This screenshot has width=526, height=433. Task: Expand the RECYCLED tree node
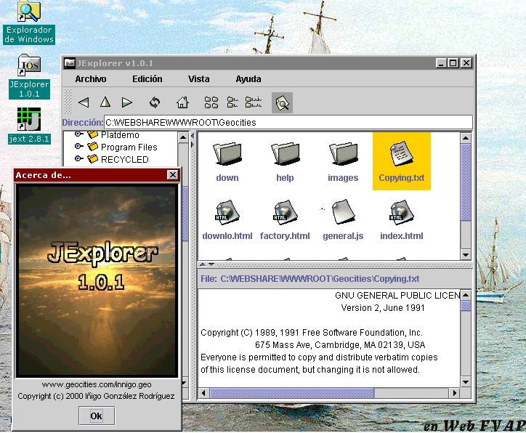coord(78,158)
